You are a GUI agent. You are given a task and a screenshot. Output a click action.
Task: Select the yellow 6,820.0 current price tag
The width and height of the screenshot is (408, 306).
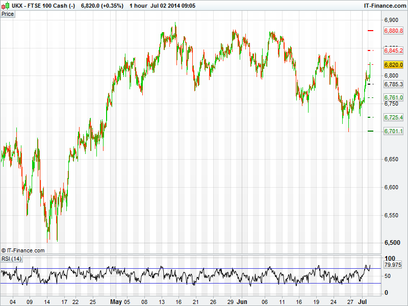coord(393,65)
